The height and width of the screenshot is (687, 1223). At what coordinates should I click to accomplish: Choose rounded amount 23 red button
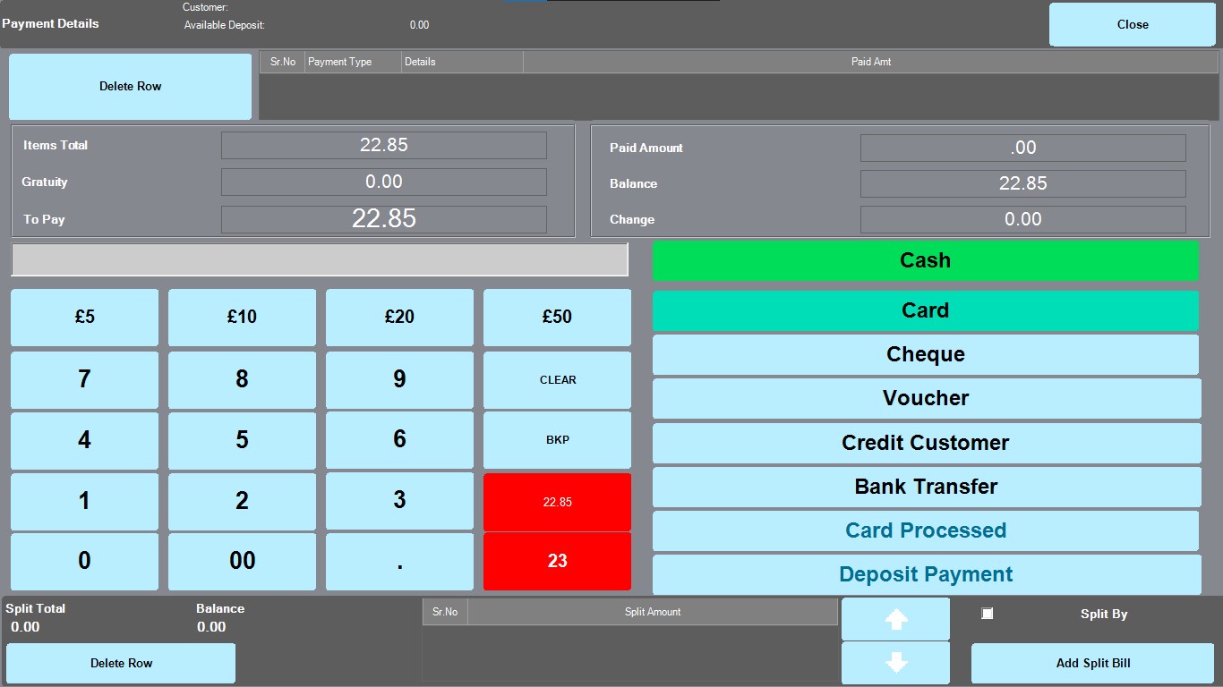pyautogui.click(x=557, y=561)
